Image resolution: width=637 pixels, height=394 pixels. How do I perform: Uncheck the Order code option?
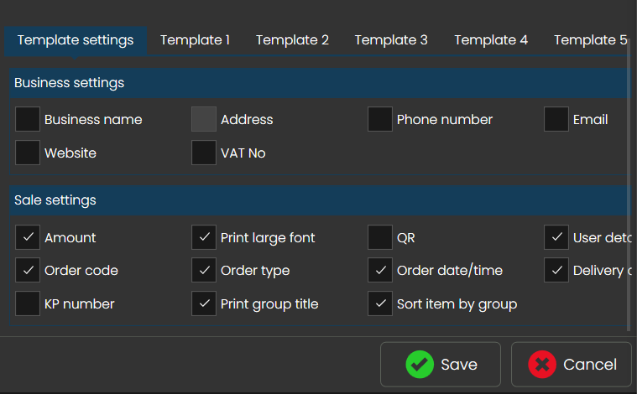28,271
